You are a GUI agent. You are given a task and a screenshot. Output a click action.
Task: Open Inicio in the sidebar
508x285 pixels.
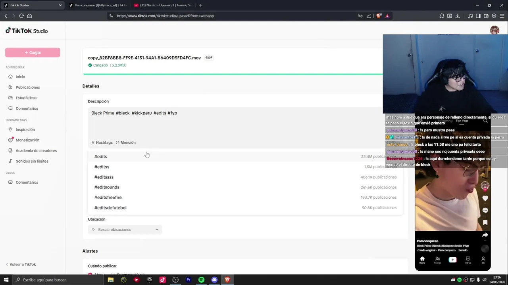(20, 77)
